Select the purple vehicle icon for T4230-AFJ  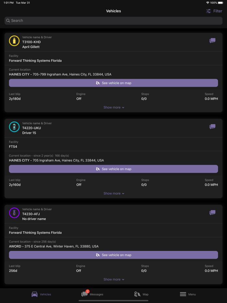[x=14, y=213]
